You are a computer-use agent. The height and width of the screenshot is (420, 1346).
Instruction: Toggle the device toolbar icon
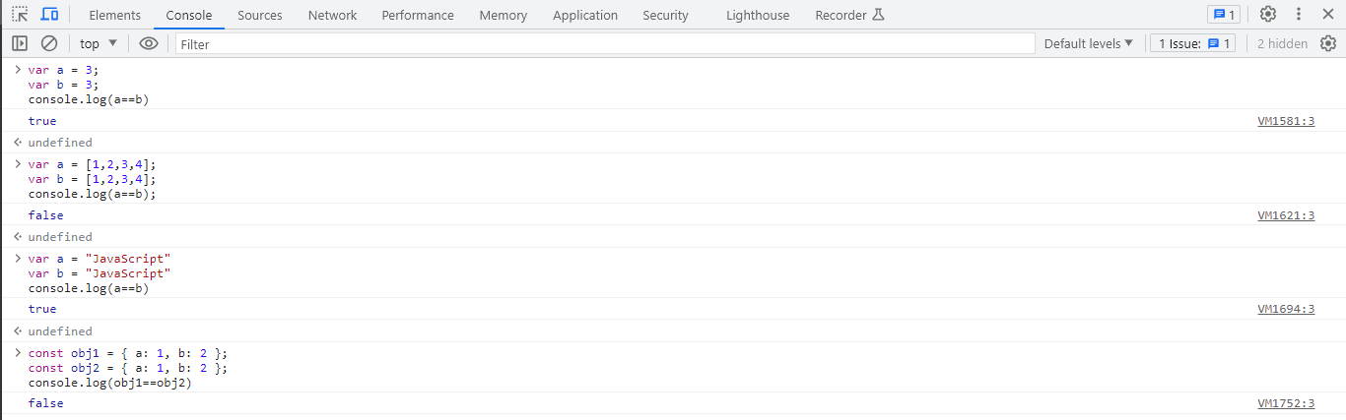click(49, 15)
